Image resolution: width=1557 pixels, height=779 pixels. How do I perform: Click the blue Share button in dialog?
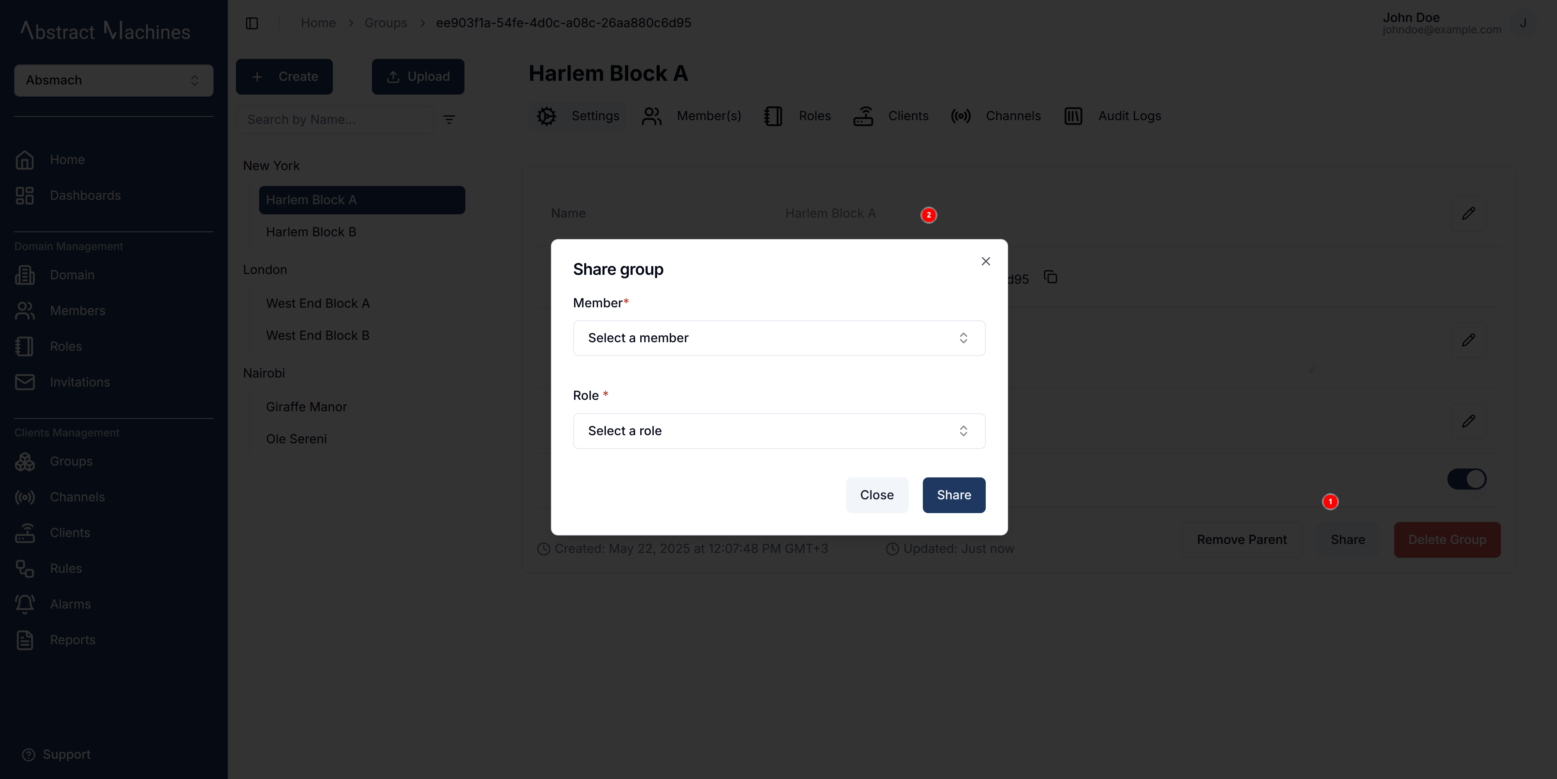coord(954,495)
